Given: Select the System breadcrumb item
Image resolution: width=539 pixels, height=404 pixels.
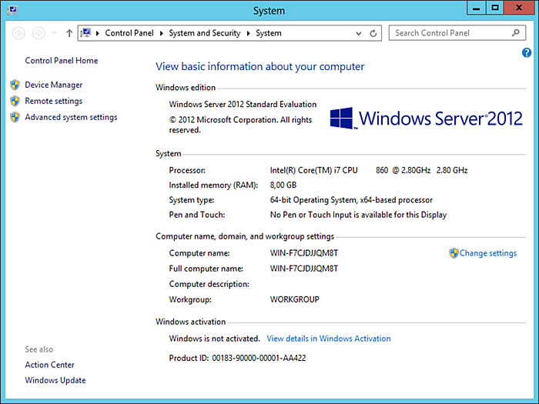Looking at the screenshot, I should (x=269, y=33).
